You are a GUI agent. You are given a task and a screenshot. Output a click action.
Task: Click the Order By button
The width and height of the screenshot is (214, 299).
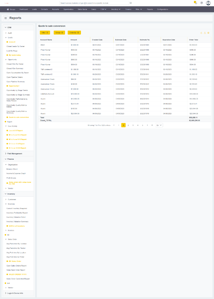coord(74,32)
